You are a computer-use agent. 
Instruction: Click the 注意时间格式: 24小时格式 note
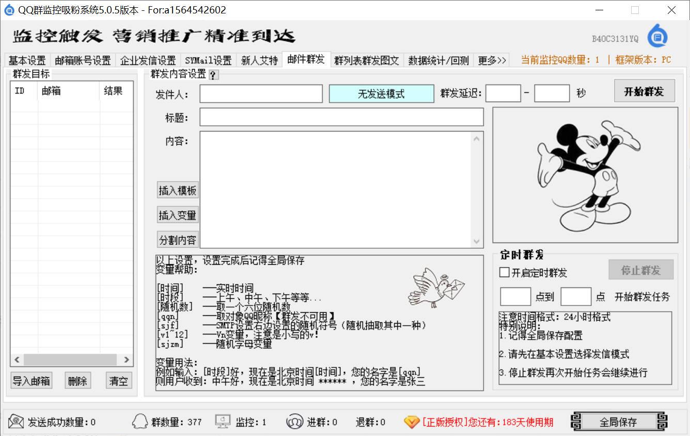click(555, 317)
